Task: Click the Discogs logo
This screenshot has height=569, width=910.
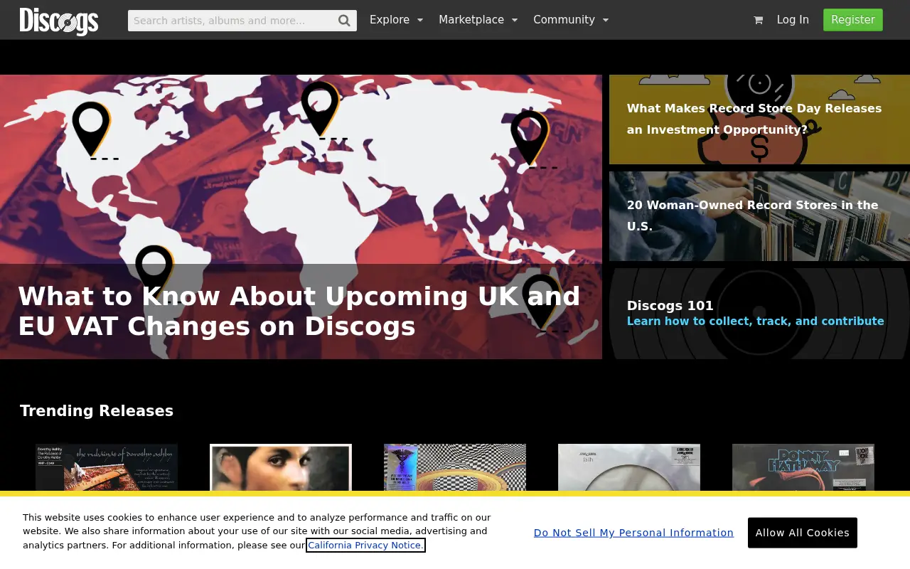Action: (x=59, y=21)
